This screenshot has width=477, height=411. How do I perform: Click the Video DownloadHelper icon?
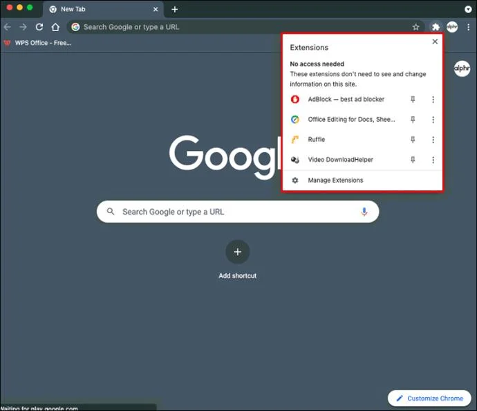tap(295, 160)
